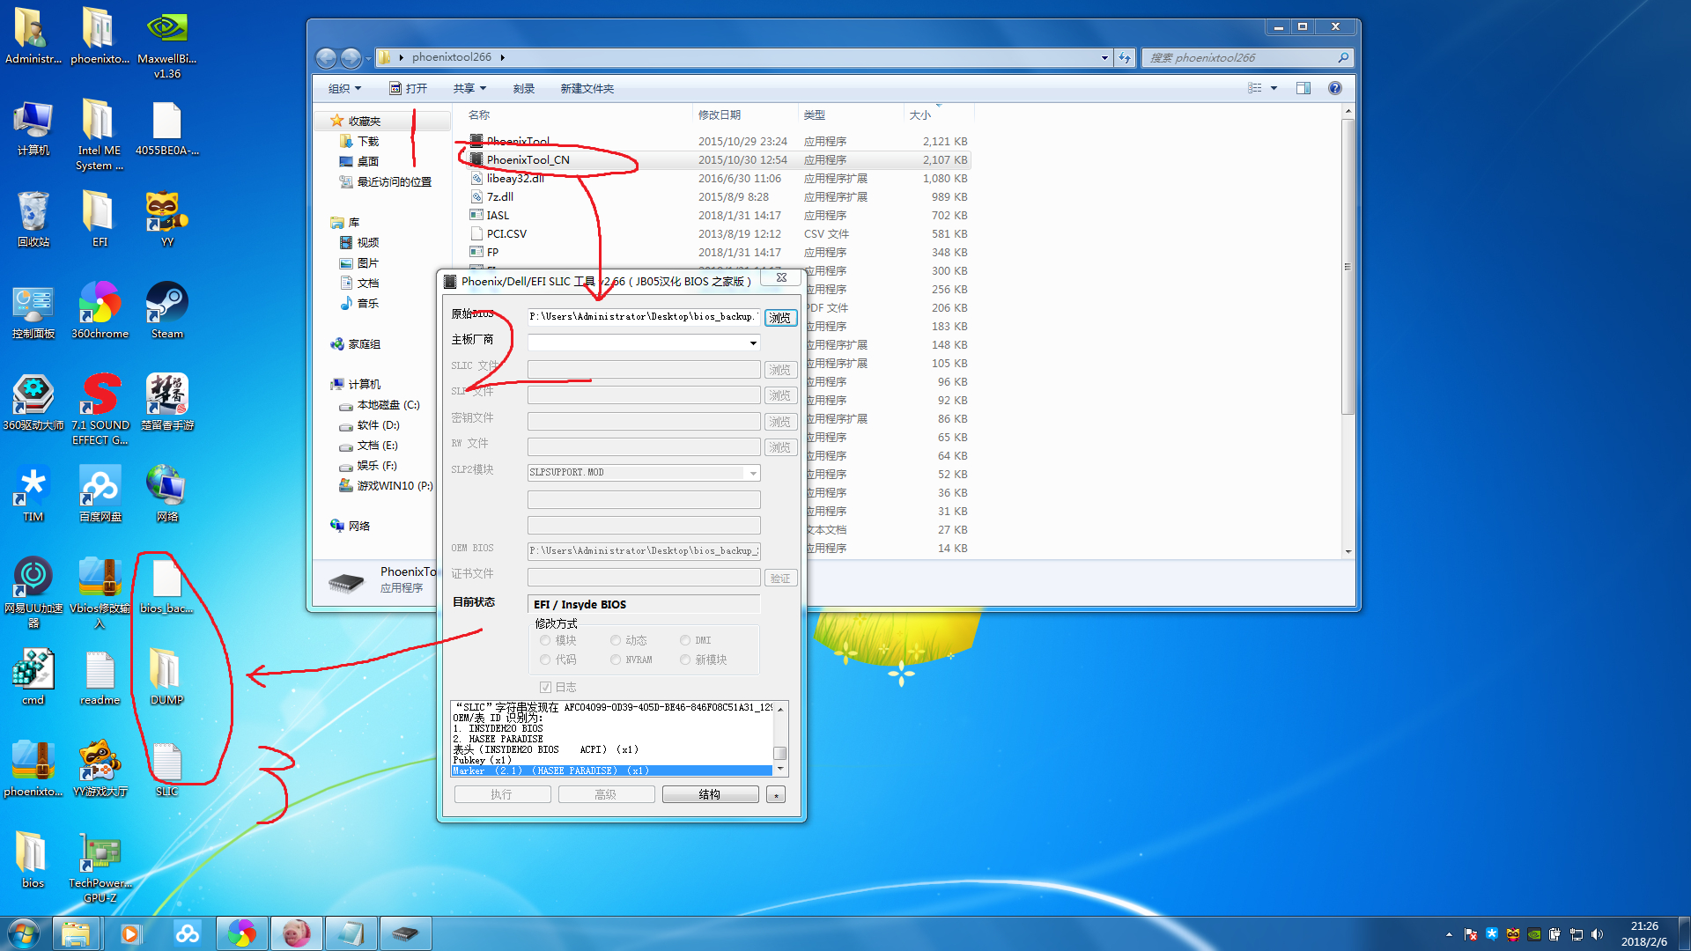The height and width of the screenshot is (951, 1691).
Task: Click 浏览 button next to 原始BIOS
Action: 780,318
